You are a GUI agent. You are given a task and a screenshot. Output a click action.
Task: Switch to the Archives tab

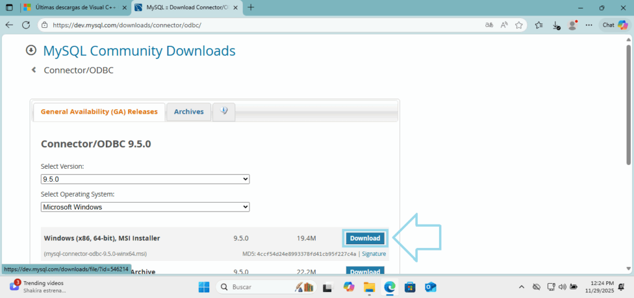click(x=189, y=112)
